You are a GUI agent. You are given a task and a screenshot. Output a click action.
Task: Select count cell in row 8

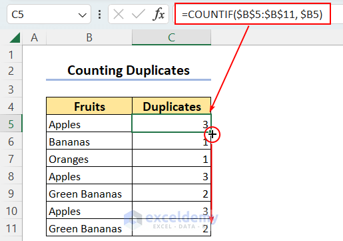[x=172, y=176]
